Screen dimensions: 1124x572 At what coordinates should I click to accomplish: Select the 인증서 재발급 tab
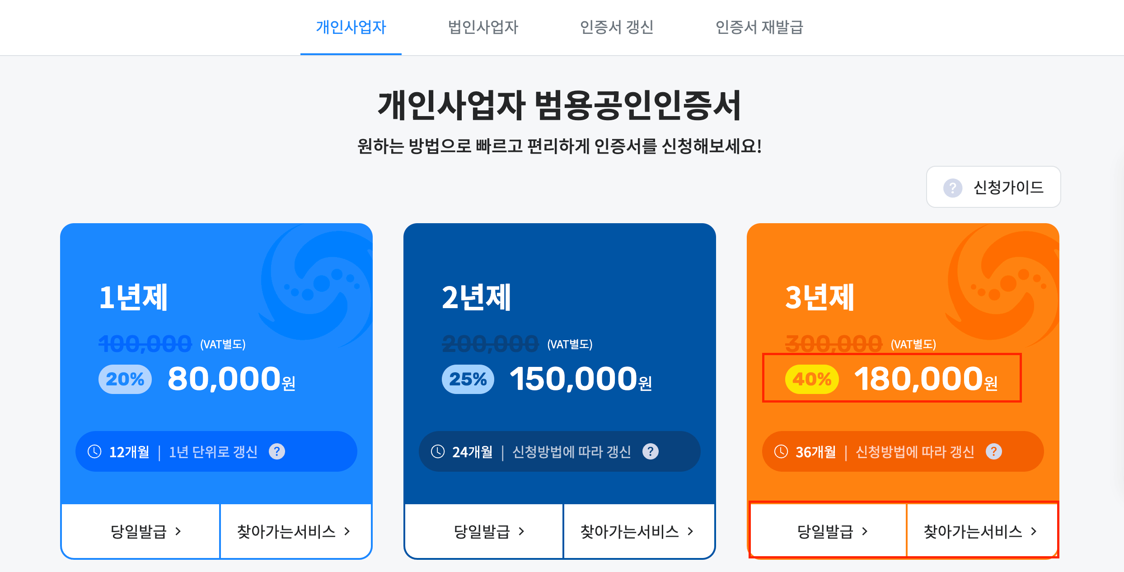click(x=760, y=28)
